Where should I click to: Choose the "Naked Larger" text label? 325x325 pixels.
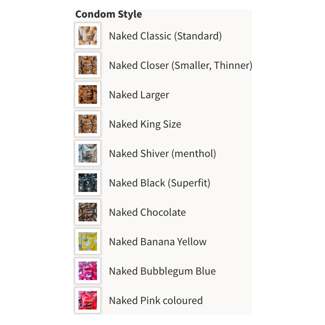click(x=139, y=95)
